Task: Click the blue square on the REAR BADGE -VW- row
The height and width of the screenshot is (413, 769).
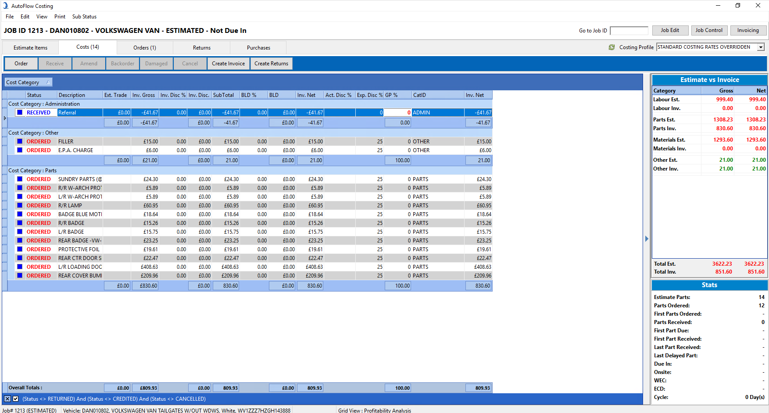Action: click(x=20, y=241)
